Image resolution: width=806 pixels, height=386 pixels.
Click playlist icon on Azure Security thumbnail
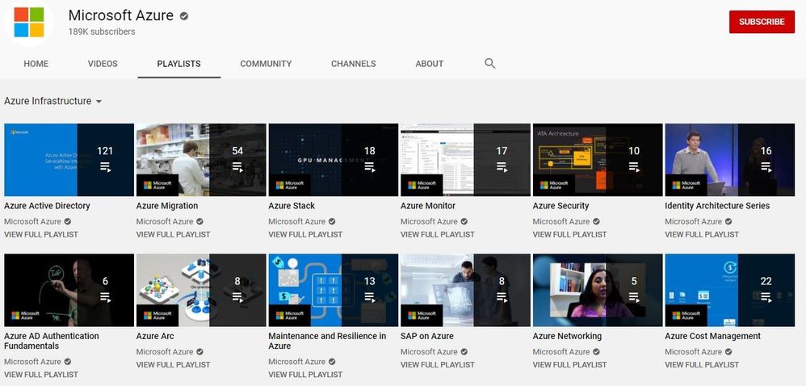click(634, 167)
